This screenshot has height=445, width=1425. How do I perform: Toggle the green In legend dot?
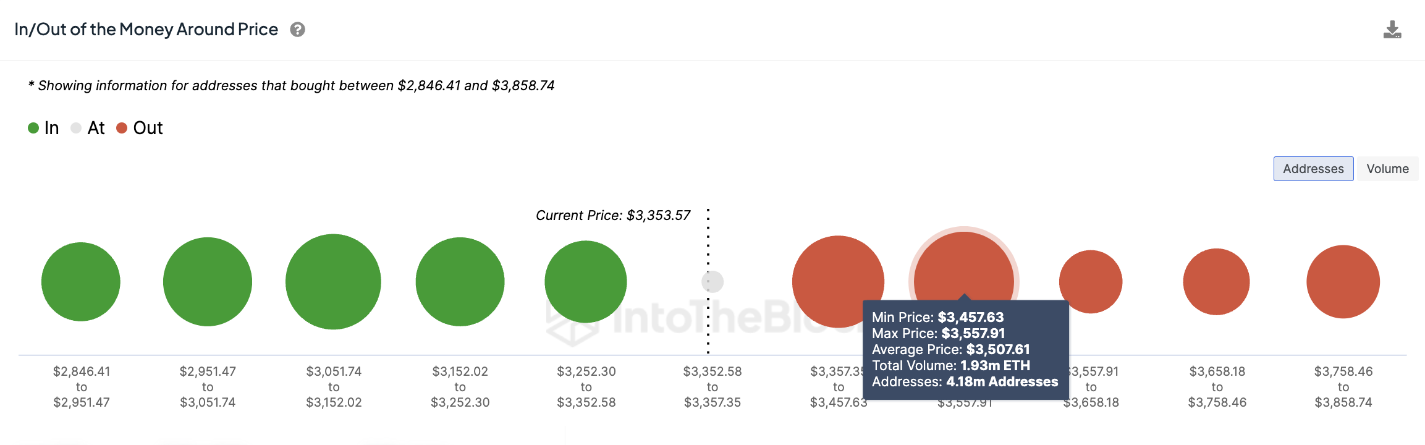click(33, 128)
